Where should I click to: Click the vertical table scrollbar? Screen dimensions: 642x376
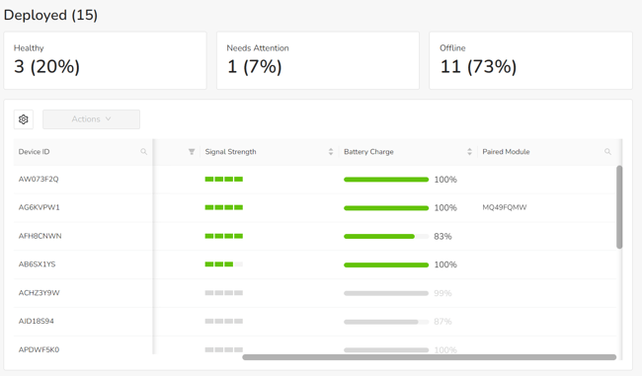pos(619,206)
